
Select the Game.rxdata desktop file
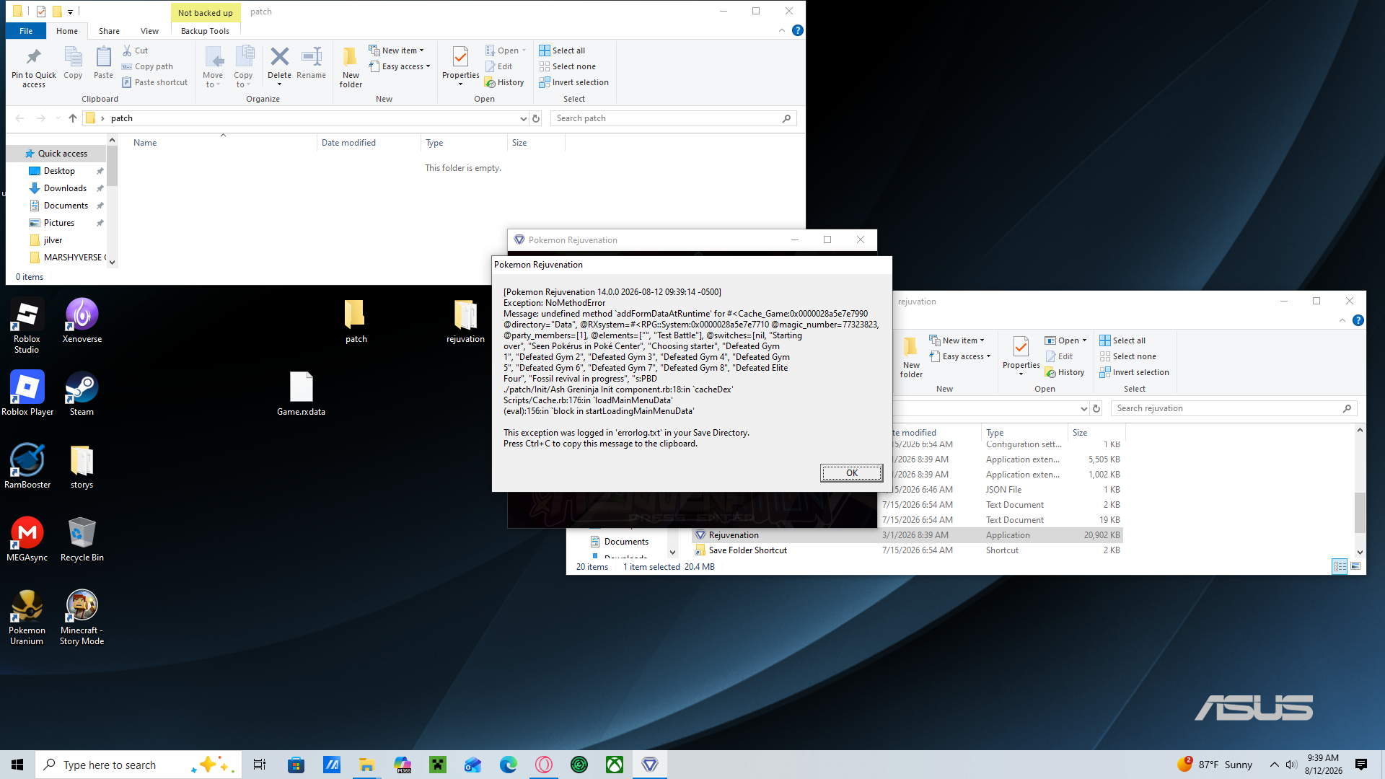pyautogui.click(x=301, y=394)
